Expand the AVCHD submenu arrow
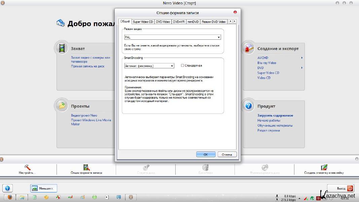The image size is (359, 202). pos(302,58)
